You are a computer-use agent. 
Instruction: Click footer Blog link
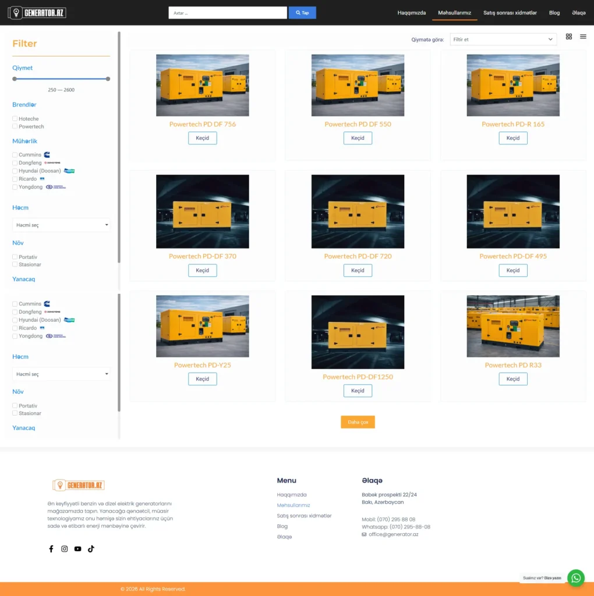282,526
